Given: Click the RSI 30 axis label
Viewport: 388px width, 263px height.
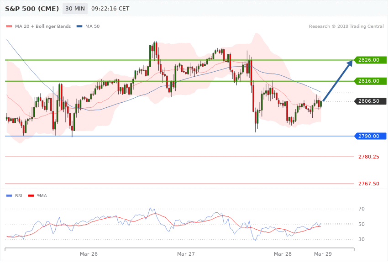Looking at the screenshot, I should 362,239.
